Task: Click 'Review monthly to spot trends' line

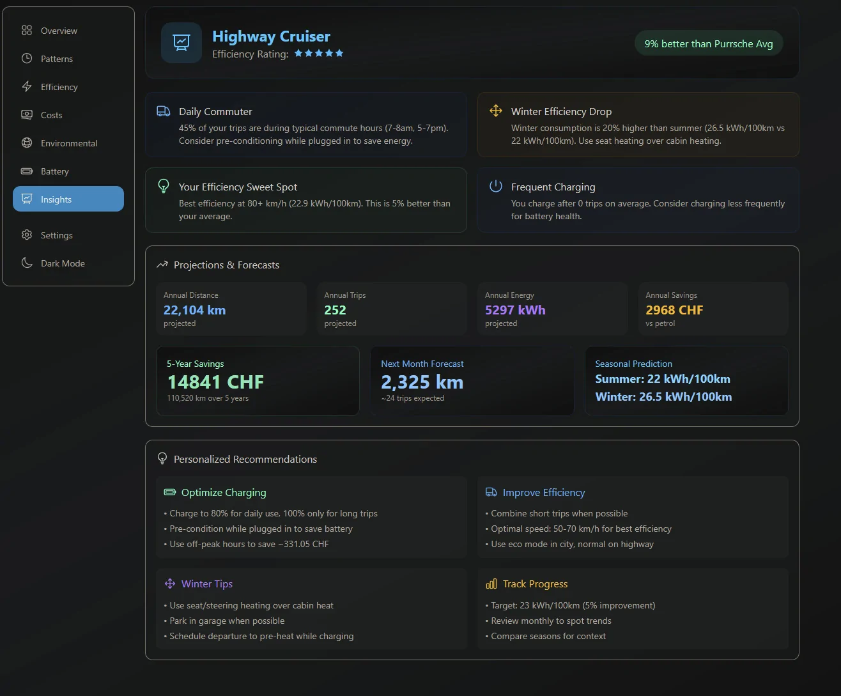Action: click(x=548, y=621)
